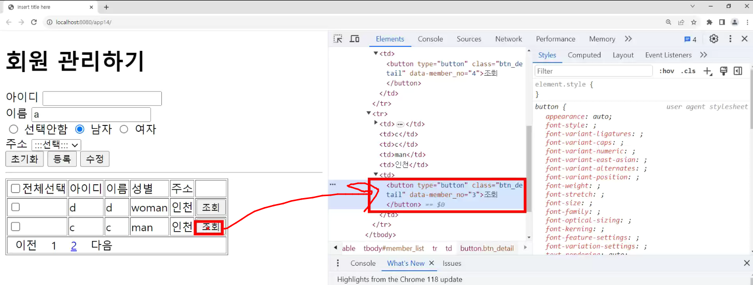Go to page 2 link
This screenshot has width=753, height=285.
coord(74,245)
